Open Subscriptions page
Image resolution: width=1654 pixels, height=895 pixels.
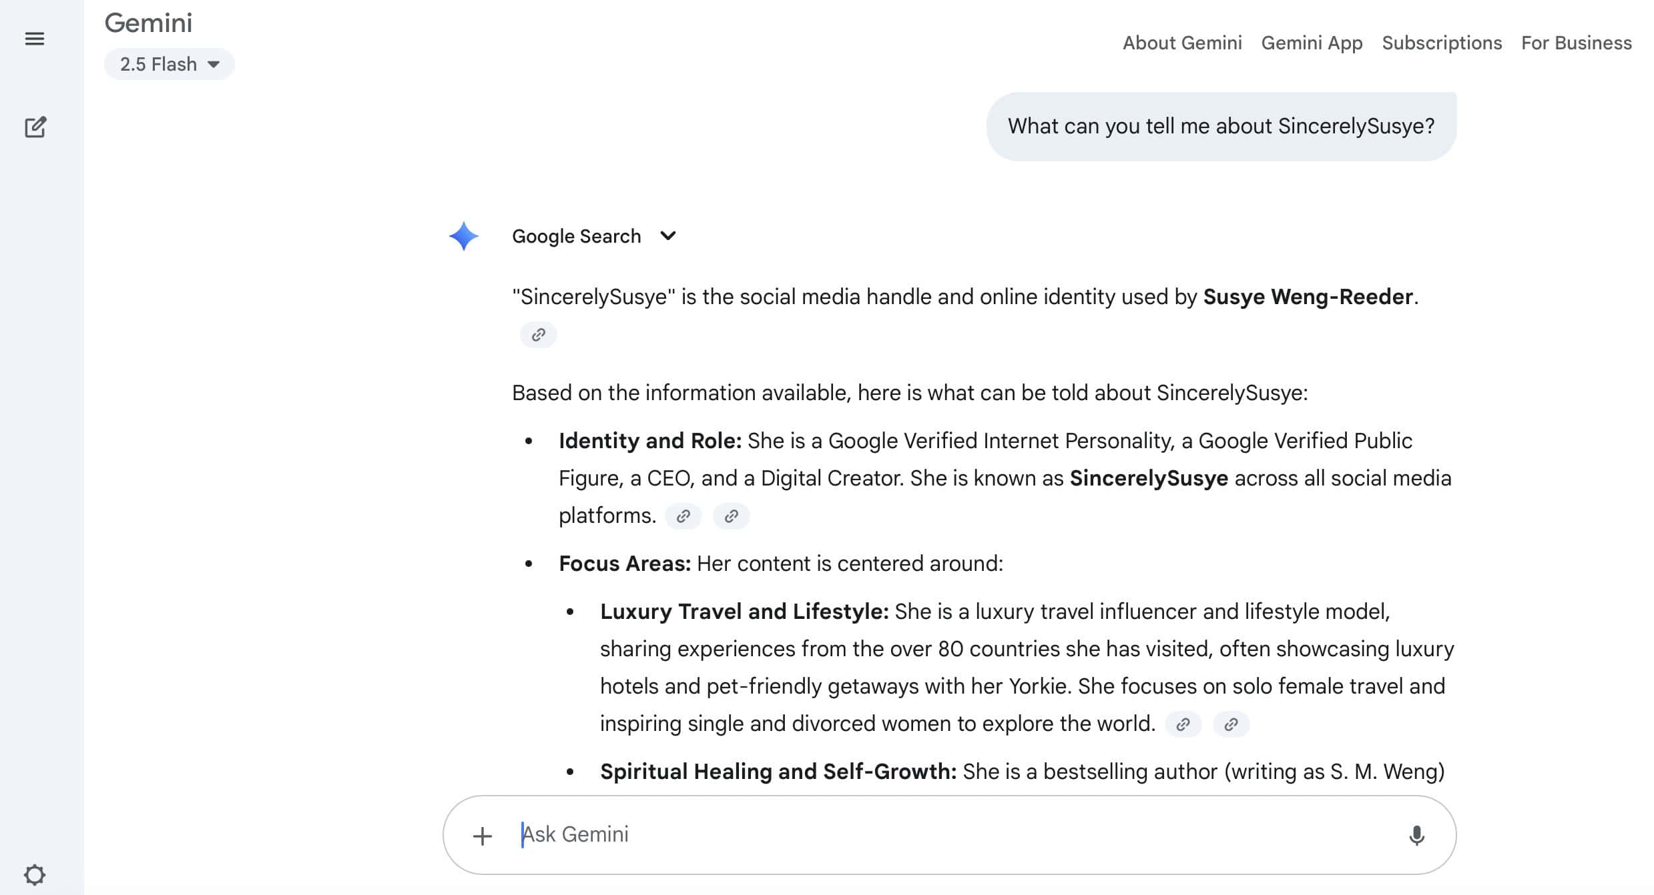(1442, 43)
